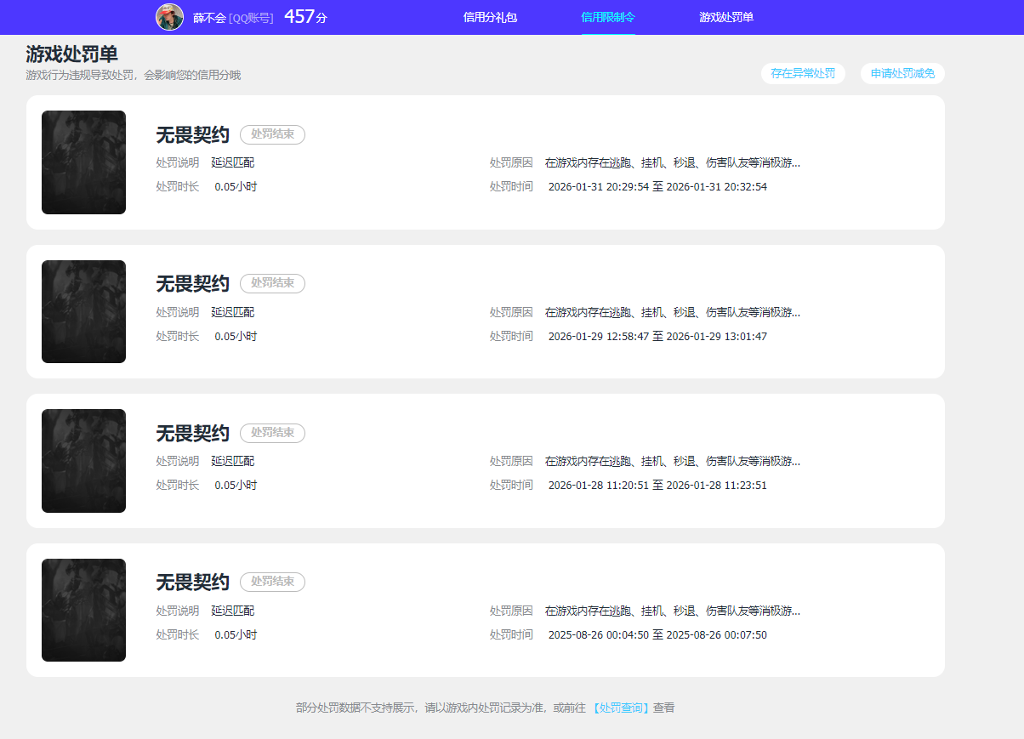The height and width of the screenshot is (739, 1024).
Task: Click the second punishment card's game image
Action: point(83,311)
